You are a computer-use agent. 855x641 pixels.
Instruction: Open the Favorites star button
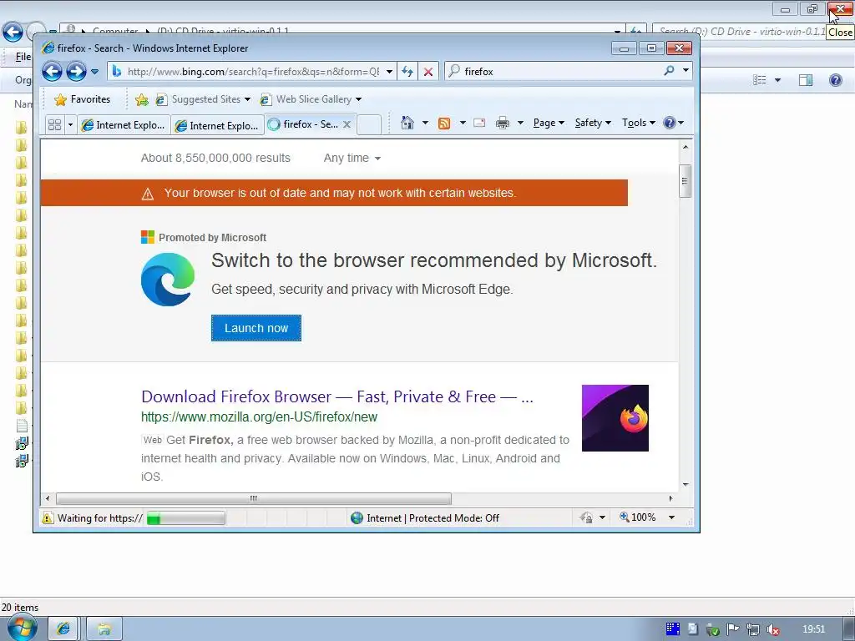pos(83,99)
